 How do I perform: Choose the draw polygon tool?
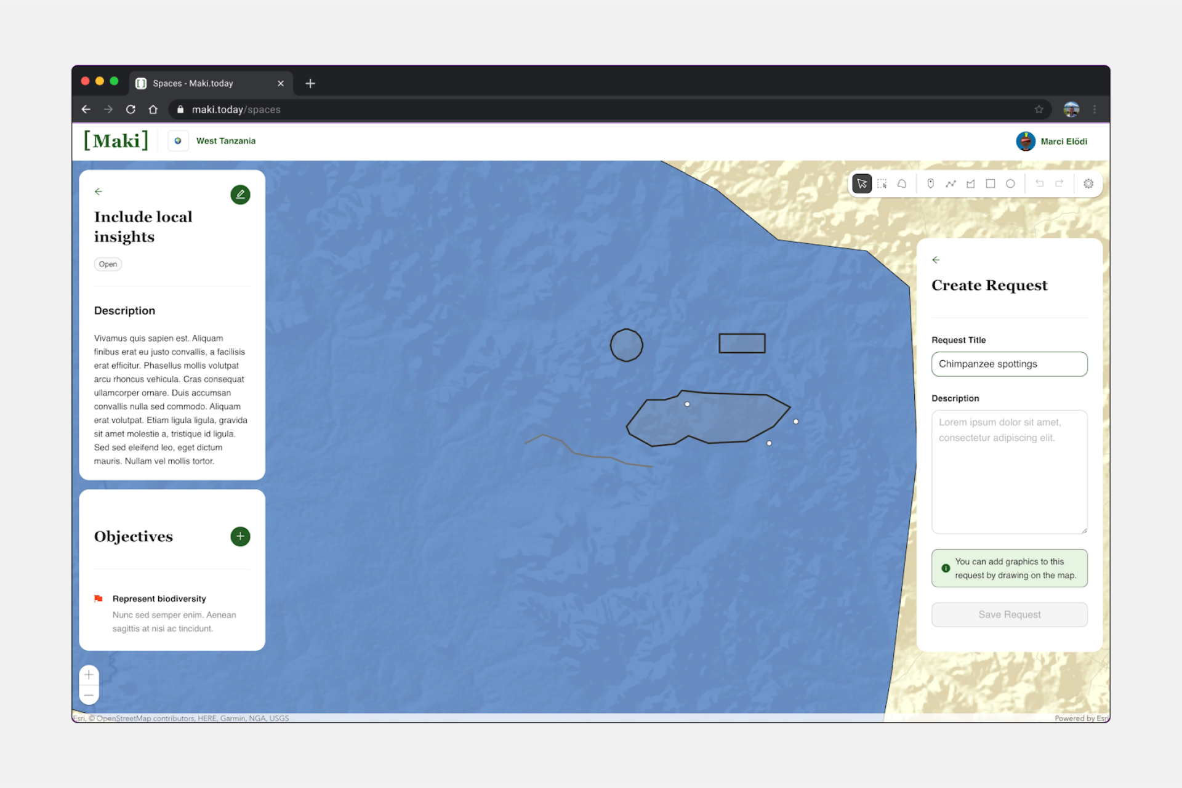[x=971, y=183]
